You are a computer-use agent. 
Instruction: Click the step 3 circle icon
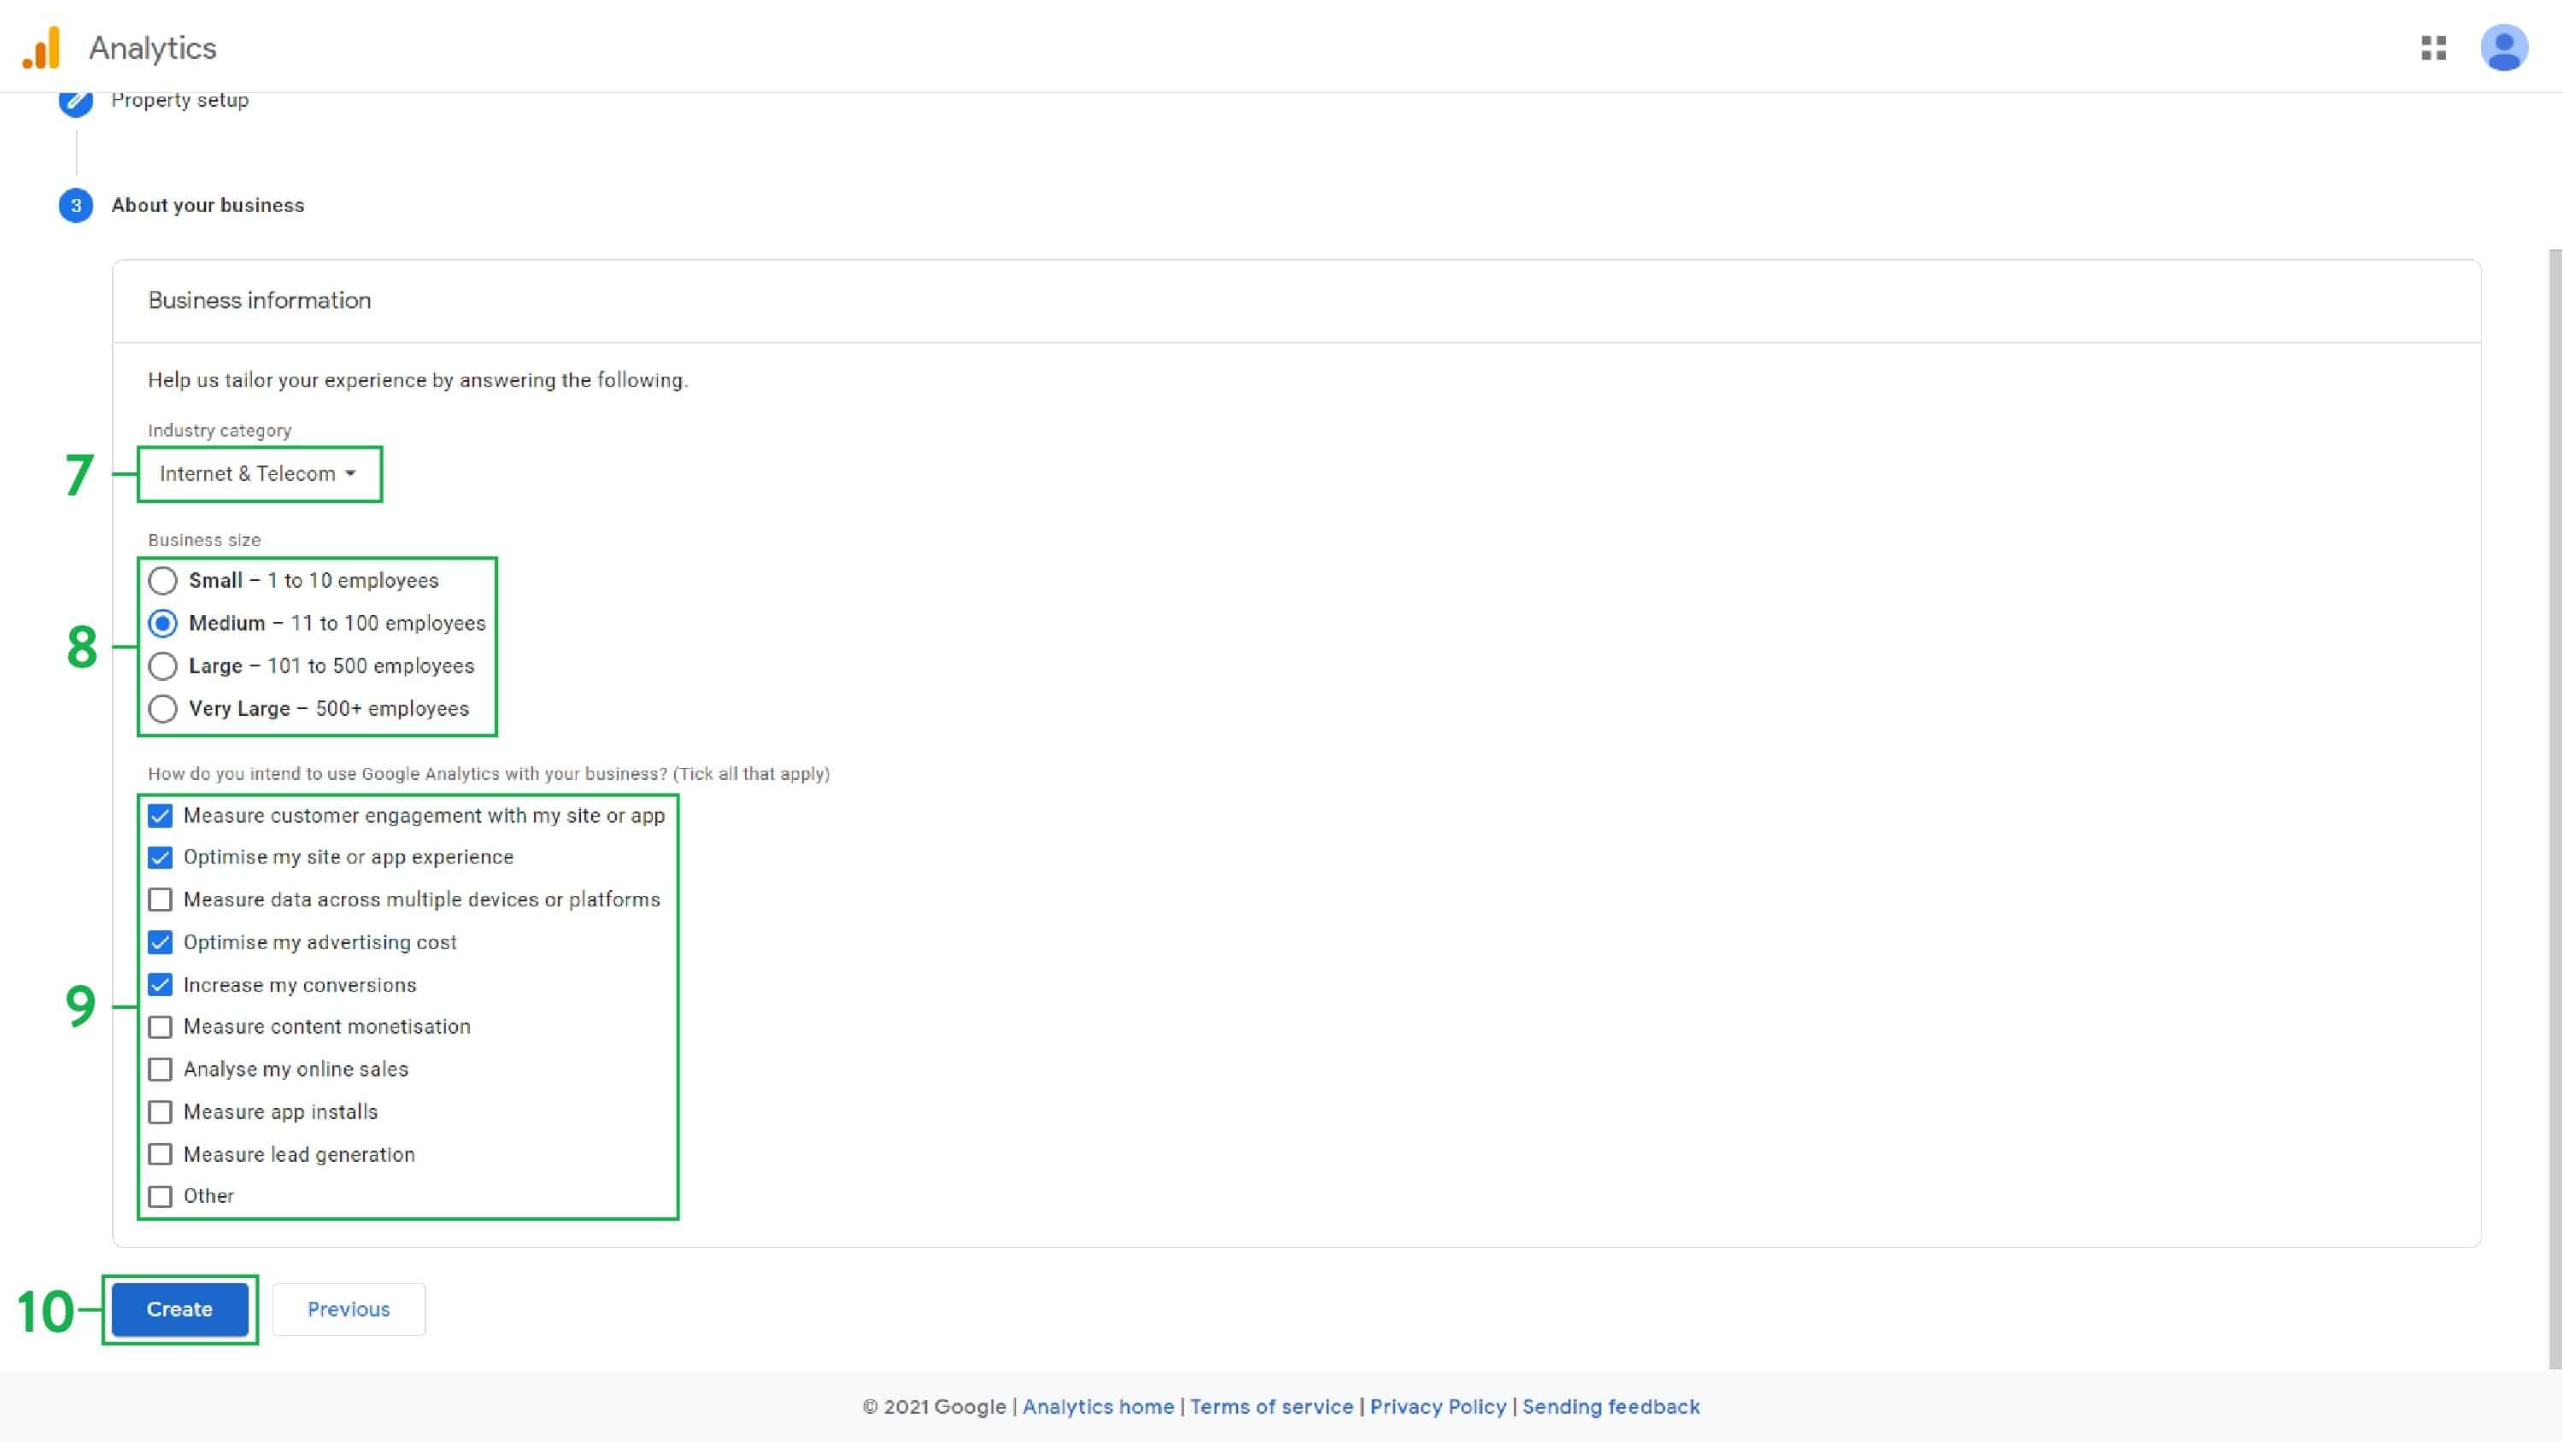pos(76,205)
